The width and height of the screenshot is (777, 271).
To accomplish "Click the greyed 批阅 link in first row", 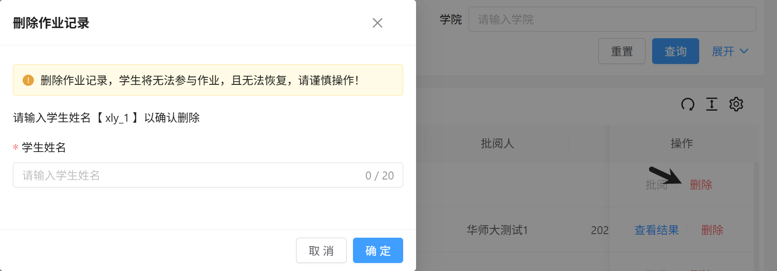I will (x=656, y=185).
